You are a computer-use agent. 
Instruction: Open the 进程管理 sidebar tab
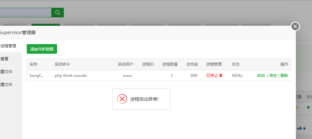(x=8, y=46)
